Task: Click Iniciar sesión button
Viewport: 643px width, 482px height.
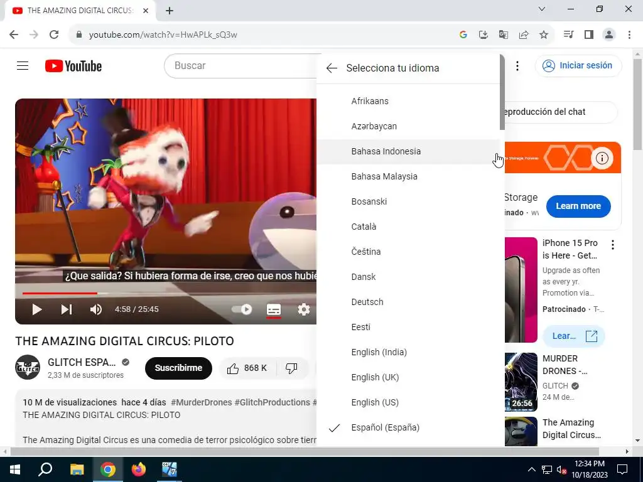Action: [x=578, y=65]
